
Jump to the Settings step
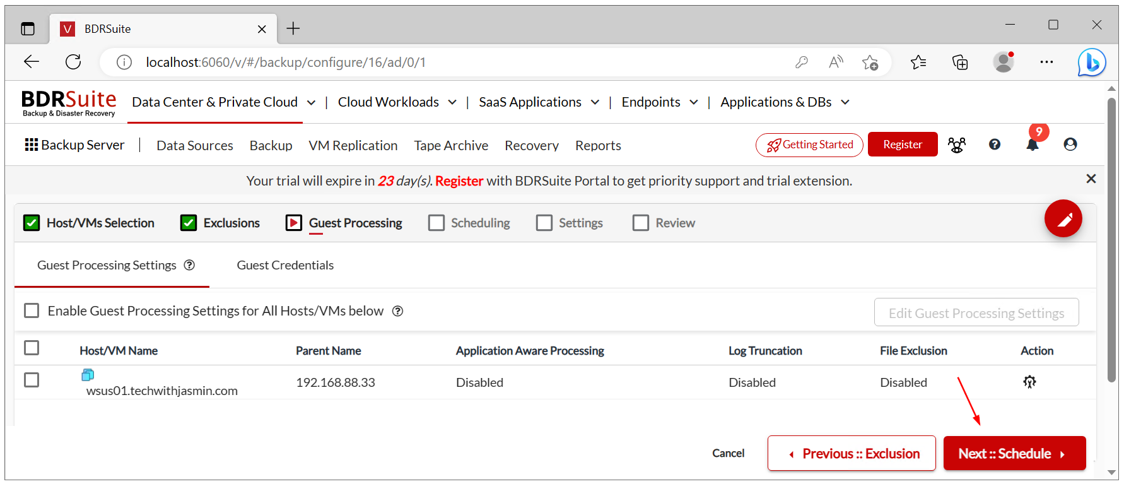[570, 223]
